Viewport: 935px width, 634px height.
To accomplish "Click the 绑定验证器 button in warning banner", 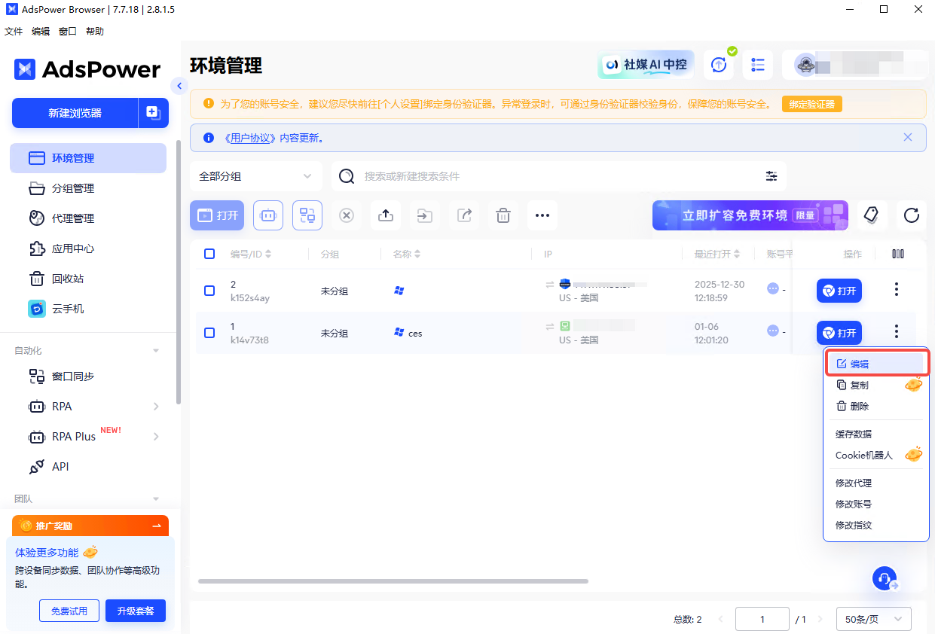I will 811,105.
